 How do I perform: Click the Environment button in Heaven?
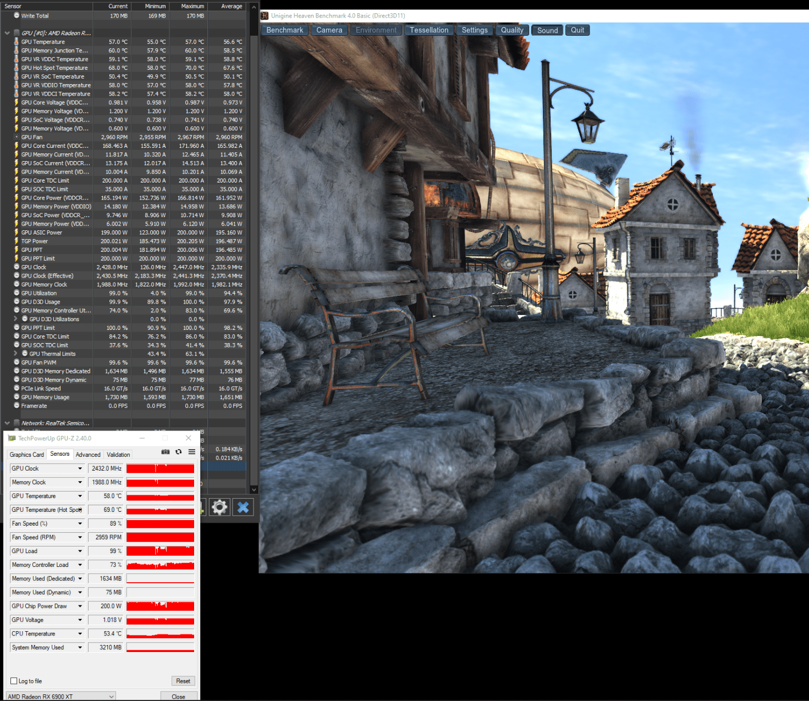tap(376, 30)
